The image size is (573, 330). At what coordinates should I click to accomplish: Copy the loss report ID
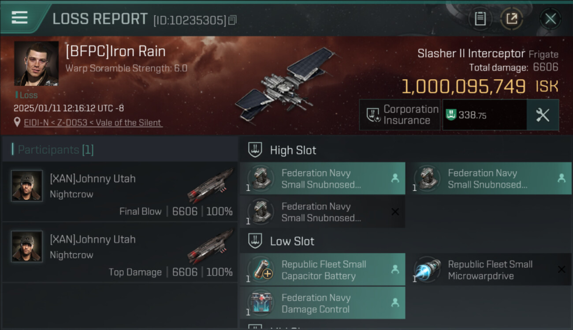pyautogui.click(x=232, y=20)
